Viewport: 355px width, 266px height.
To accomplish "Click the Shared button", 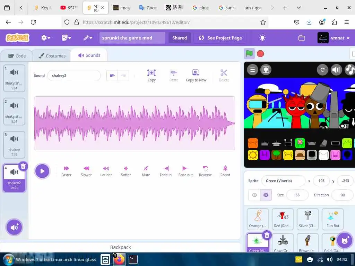I will 180,38.
